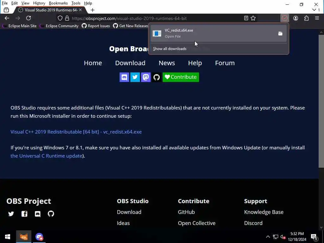Image resolution: width=324 pixels, height=243 pixels.
Task: Download vc_redist.x64.exe via Visual C++ link
Action: click(x=76, y=132)
